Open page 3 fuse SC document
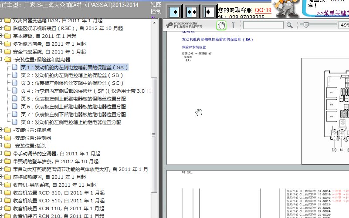Image resolution: width=349 pixels, height=218 pixels. coord(72,83)
